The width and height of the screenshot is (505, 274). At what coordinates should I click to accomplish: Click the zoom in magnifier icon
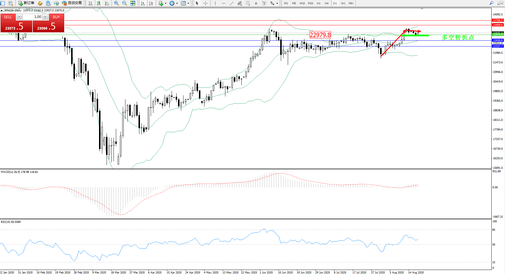tap(116, 3)
